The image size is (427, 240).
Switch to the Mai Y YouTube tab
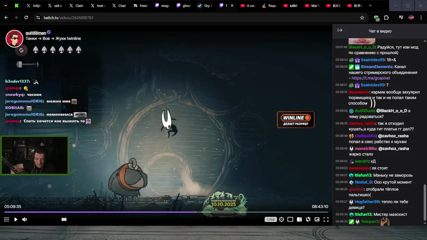click(x=312, y=6)
